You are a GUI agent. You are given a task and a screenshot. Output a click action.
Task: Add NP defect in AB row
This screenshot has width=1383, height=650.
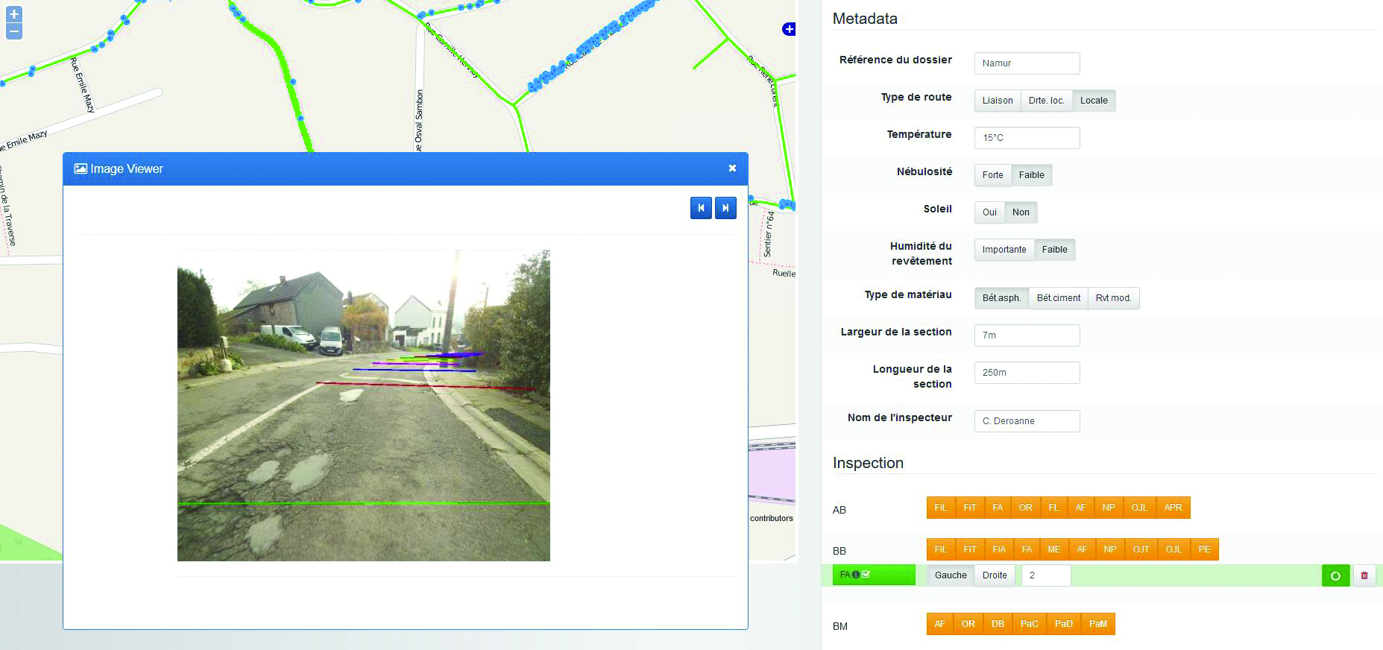click(1109, 508)
